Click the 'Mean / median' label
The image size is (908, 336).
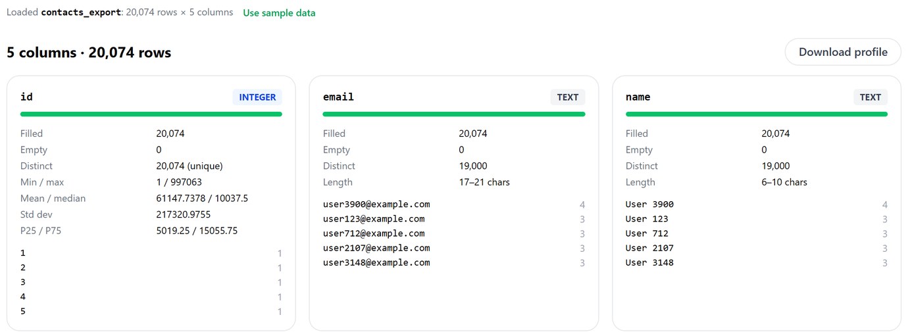tap(53, 198)
